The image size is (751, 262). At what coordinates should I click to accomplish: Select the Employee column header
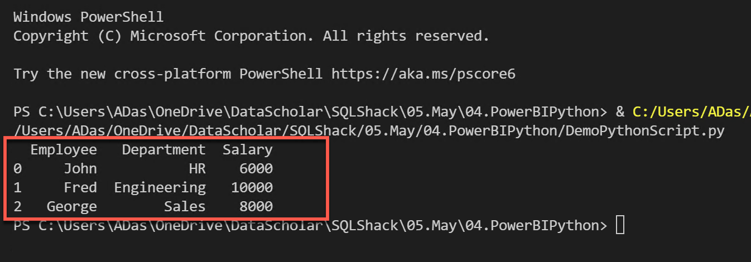click(x=64, y=150)
